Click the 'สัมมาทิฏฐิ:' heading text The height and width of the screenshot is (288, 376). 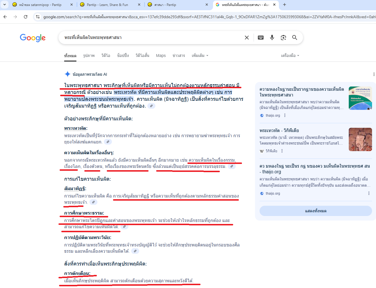[x=75, y=188]
